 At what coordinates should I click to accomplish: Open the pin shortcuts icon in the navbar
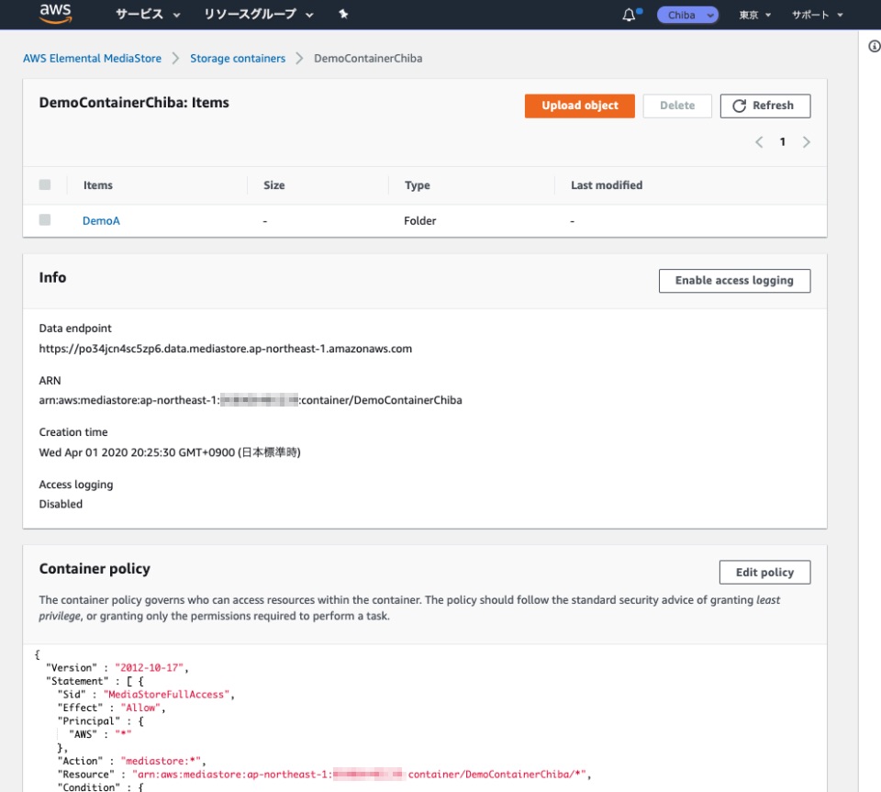[343, 15]
